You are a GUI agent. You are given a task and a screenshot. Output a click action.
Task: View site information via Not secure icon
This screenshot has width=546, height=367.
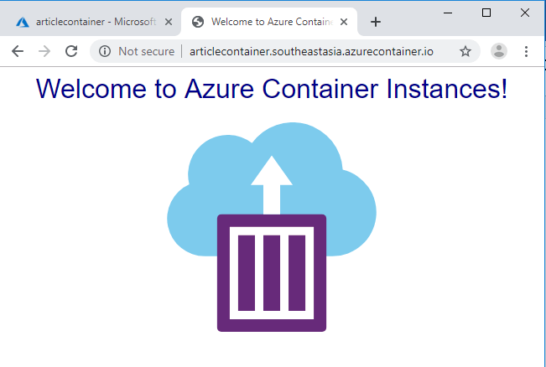pos(105,51)
